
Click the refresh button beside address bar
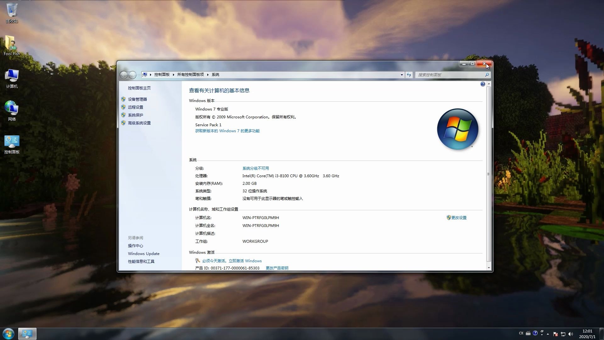(409, 75)
